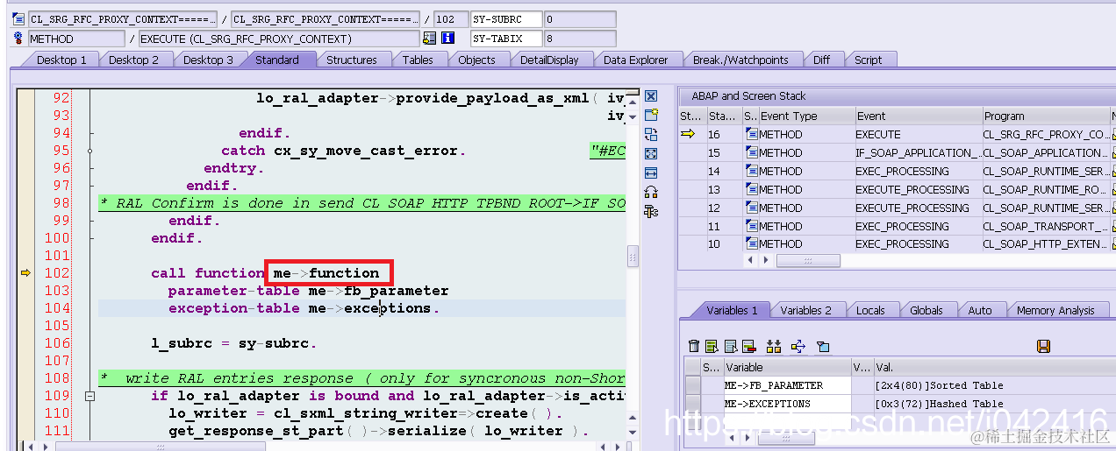Click the full-screen tool icon beside editor
This screenshot has width=1116, height=451.
651,153
